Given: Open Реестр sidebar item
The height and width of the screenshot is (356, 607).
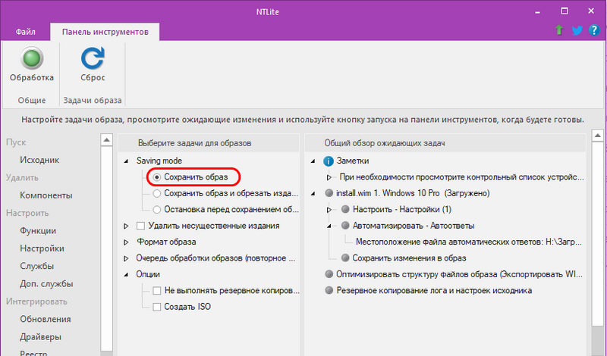Looking at the screenshot, I should [33, 352].
